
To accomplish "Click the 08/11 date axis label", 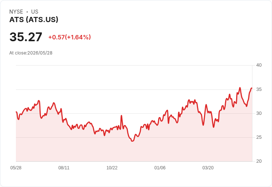I will click(64, 167).
